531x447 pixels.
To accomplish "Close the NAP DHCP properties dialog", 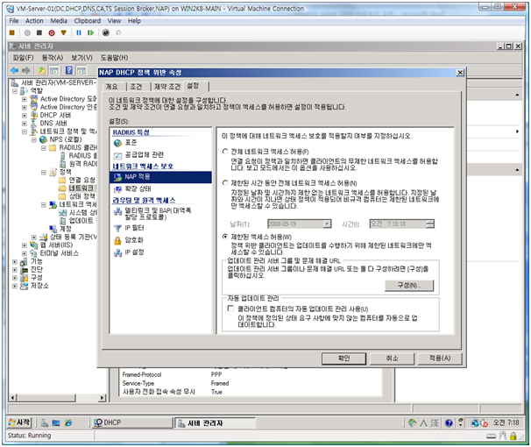I will [x=460, y=73].
